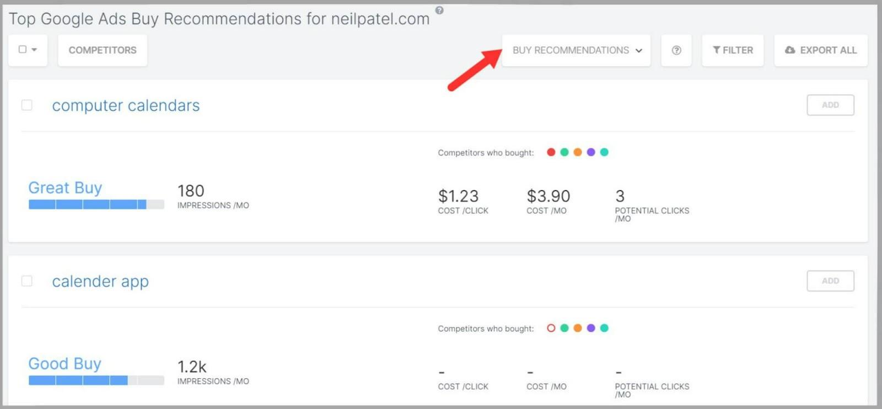Click purple competitor dot for computer calendars
882x409 pixels.
click(591, 152)
